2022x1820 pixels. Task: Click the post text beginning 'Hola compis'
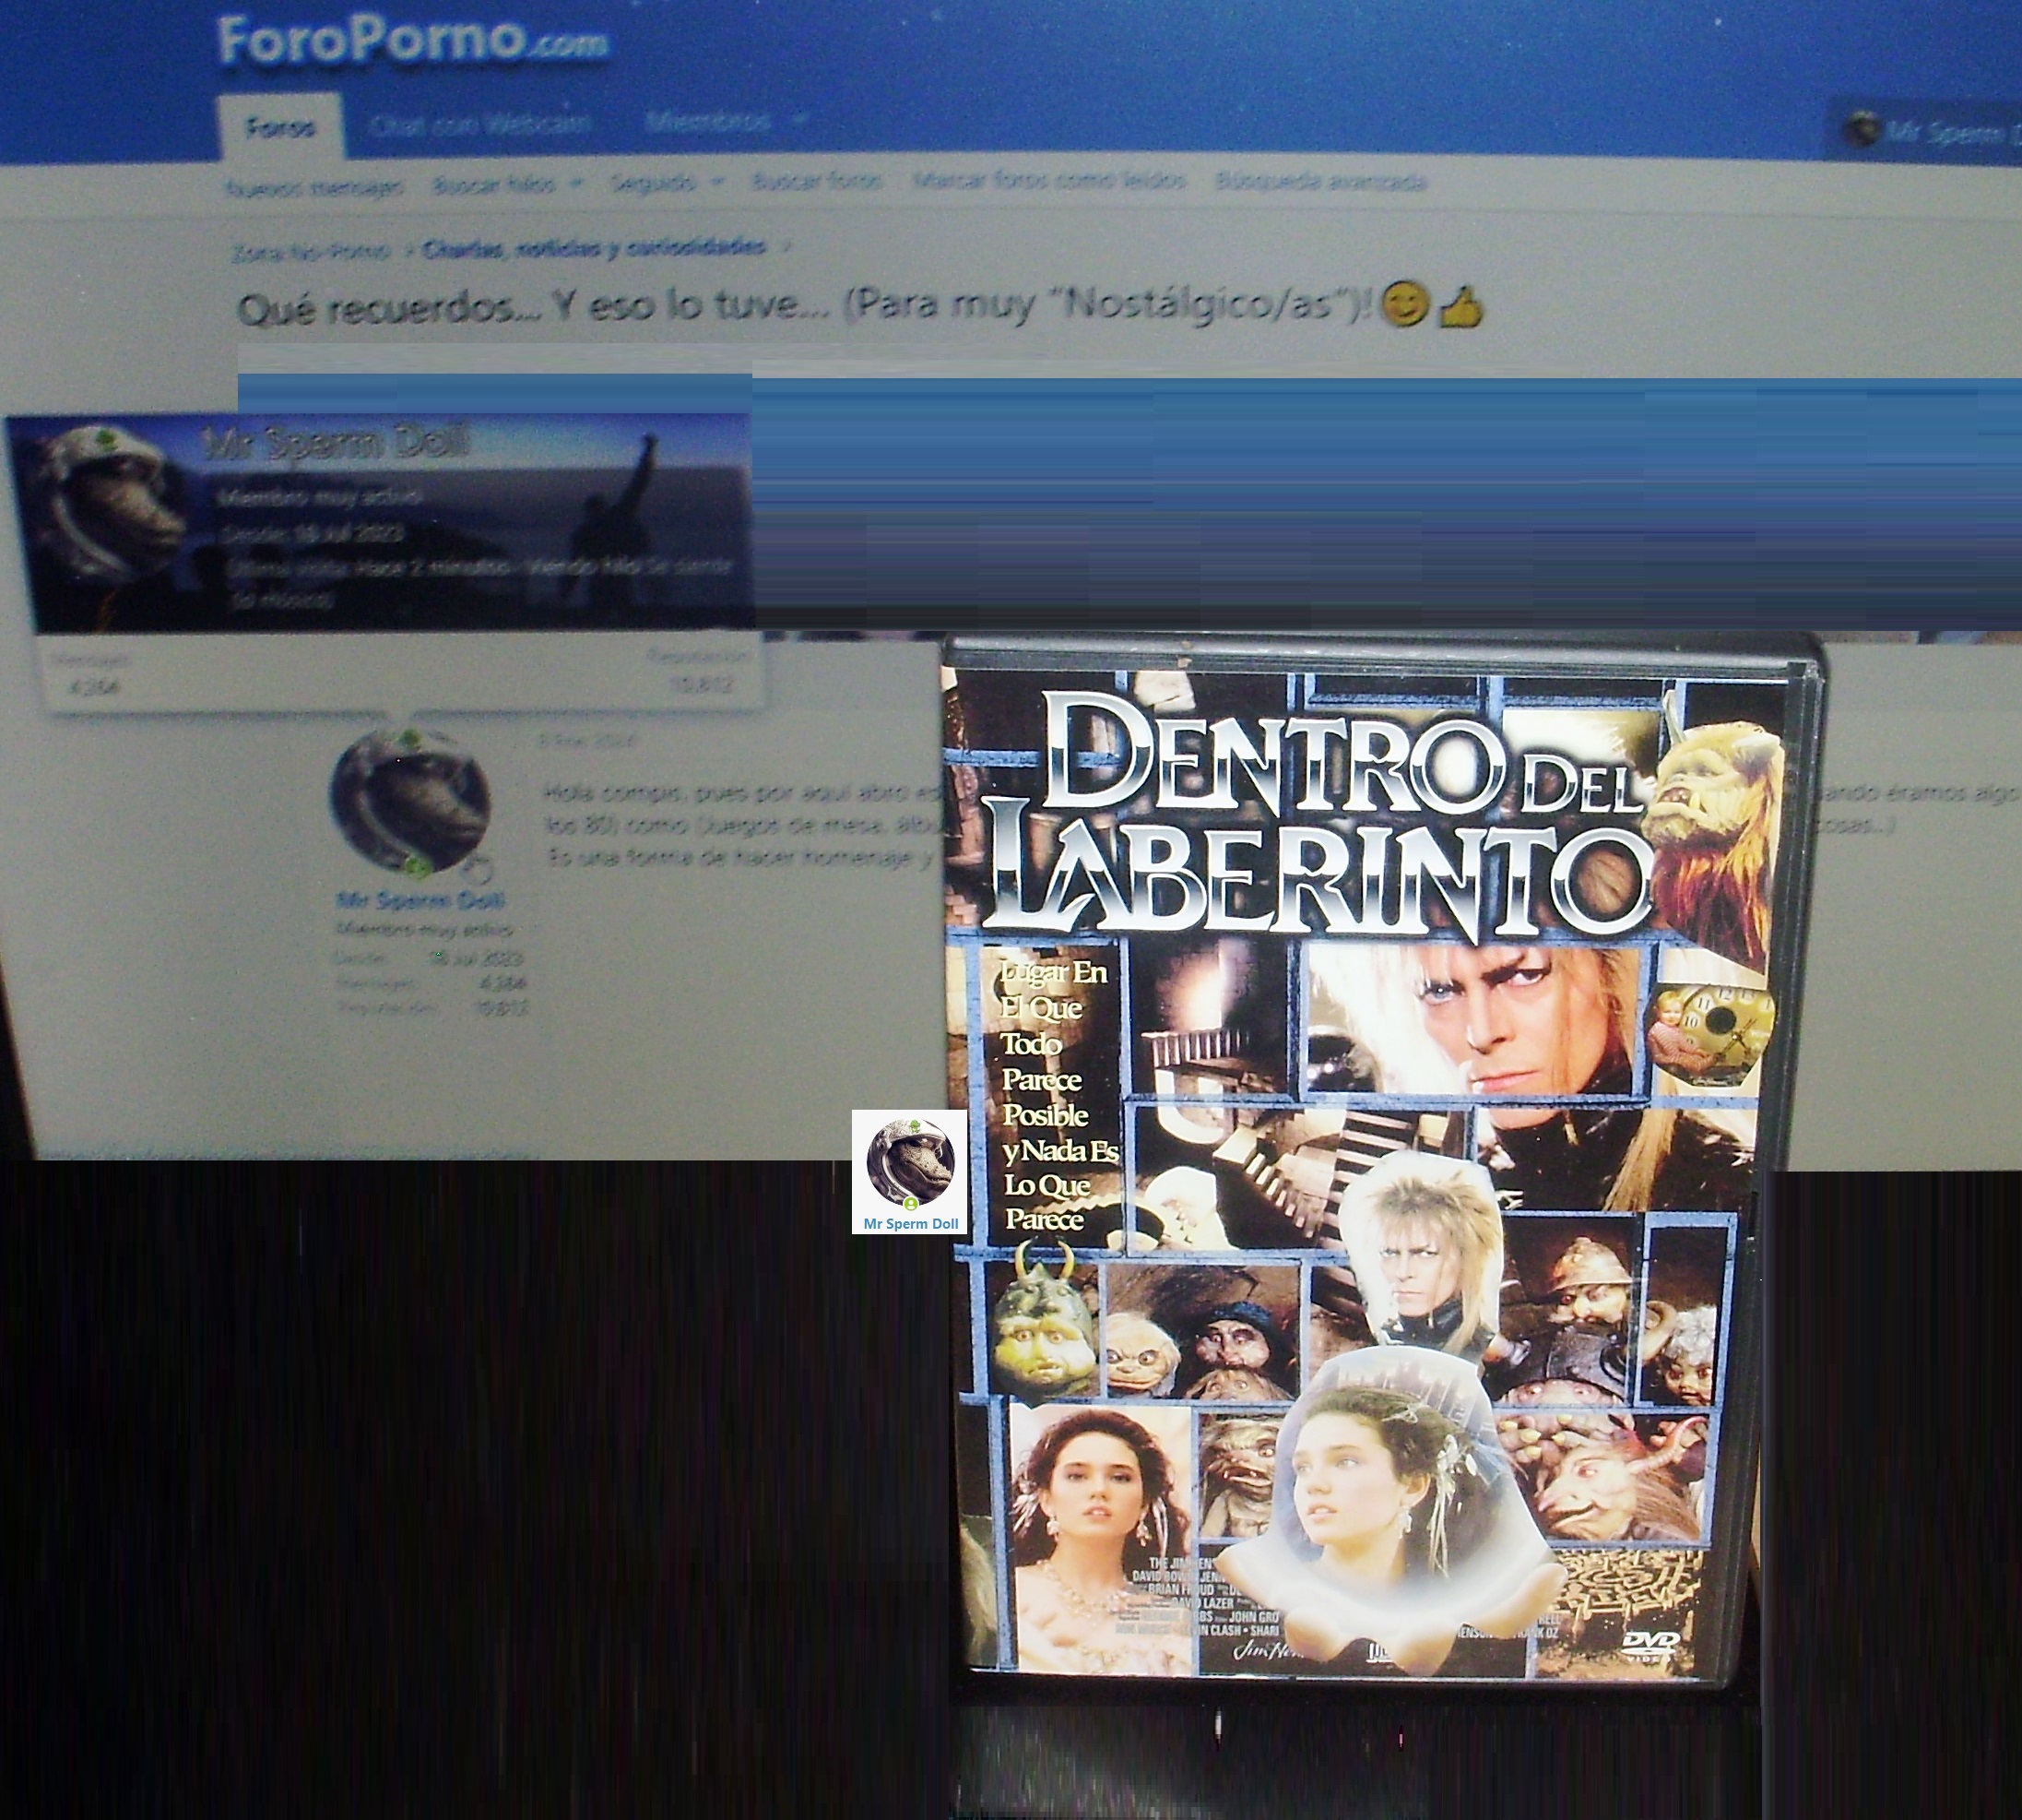pyautogui.click(x=742, y=825)
